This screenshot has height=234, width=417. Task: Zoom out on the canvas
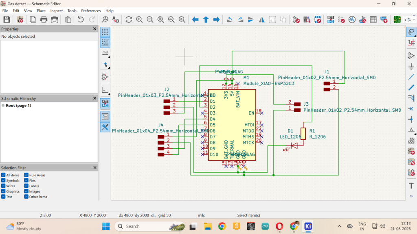tap(150, 19)
